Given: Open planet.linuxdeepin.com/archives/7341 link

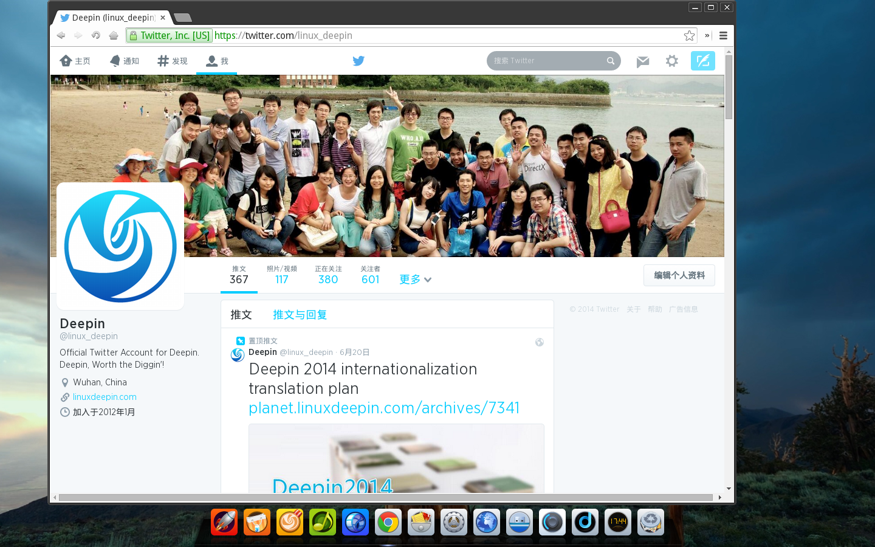Looking at the screenshot, I should coord(384,408).
